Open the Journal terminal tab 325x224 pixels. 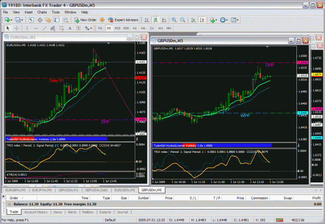coord(122,212)
